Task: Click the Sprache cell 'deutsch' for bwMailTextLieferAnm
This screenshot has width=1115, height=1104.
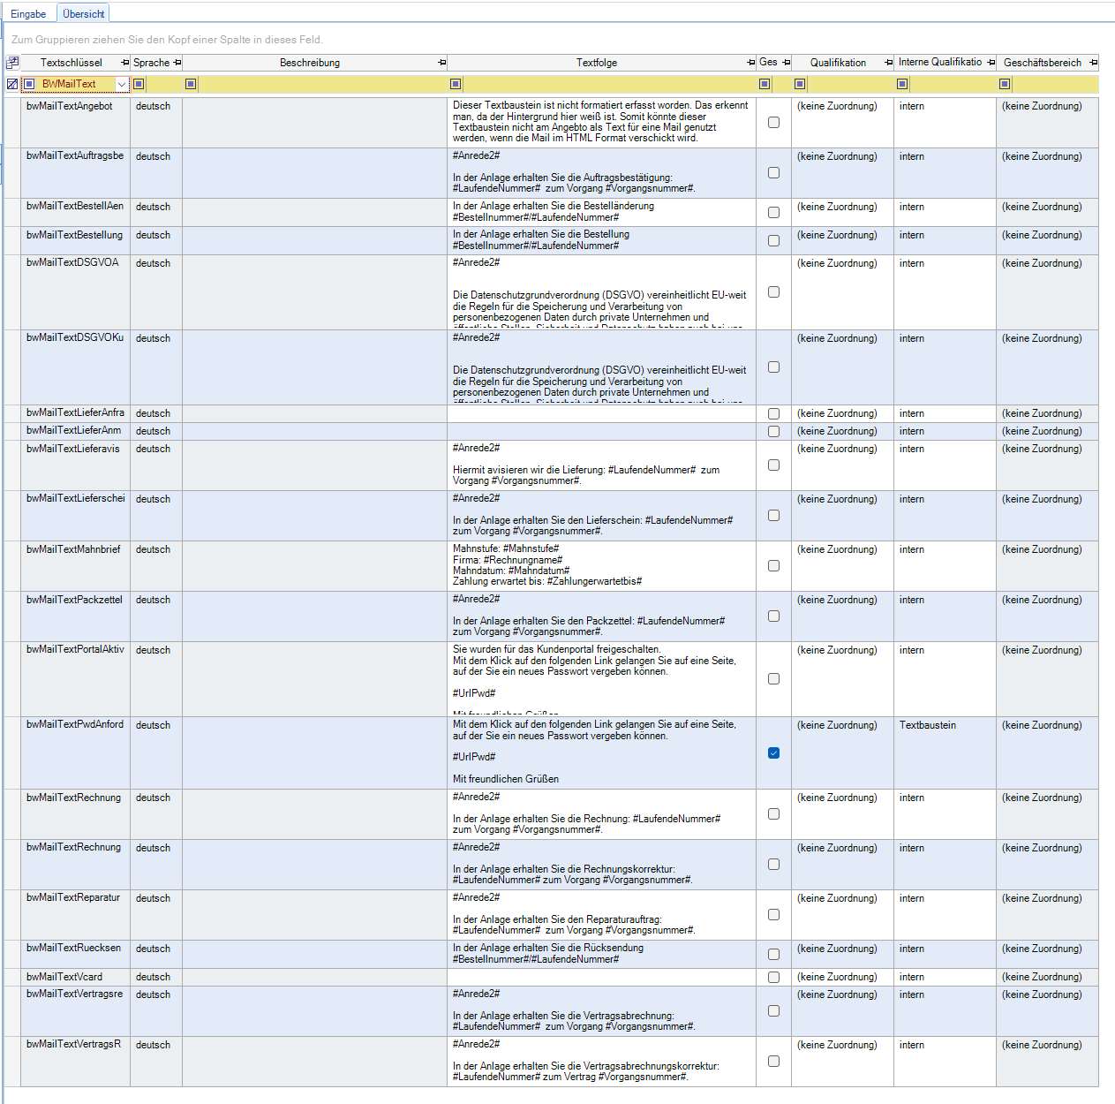Action: tap(156, 431)
